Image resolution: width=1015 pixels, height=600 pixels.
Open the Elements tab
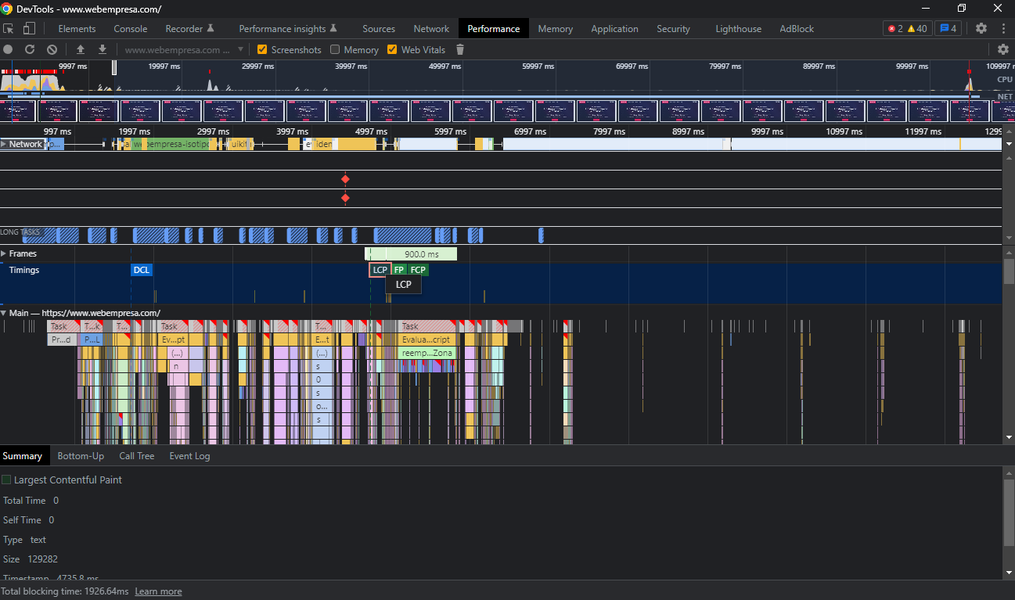pos(77,28)
